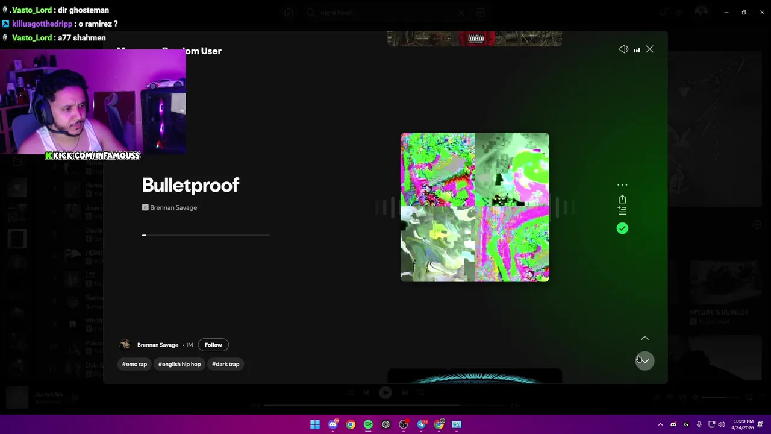Image resolution: width=771 pixels, height=434 pixels.
Task: Open network settings from tray
Action: [711, 424]
